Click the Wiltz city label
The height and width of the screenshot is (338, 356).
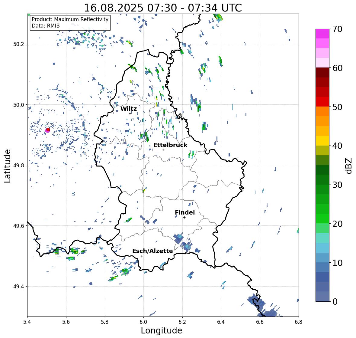click(x=129, y=109)
